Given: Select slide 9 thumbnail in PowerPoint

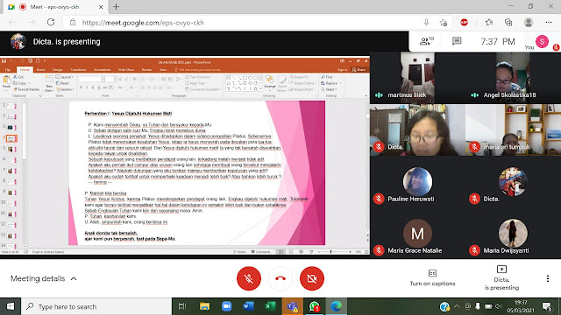Looking at the screenshot, I should tap(11, 192).
